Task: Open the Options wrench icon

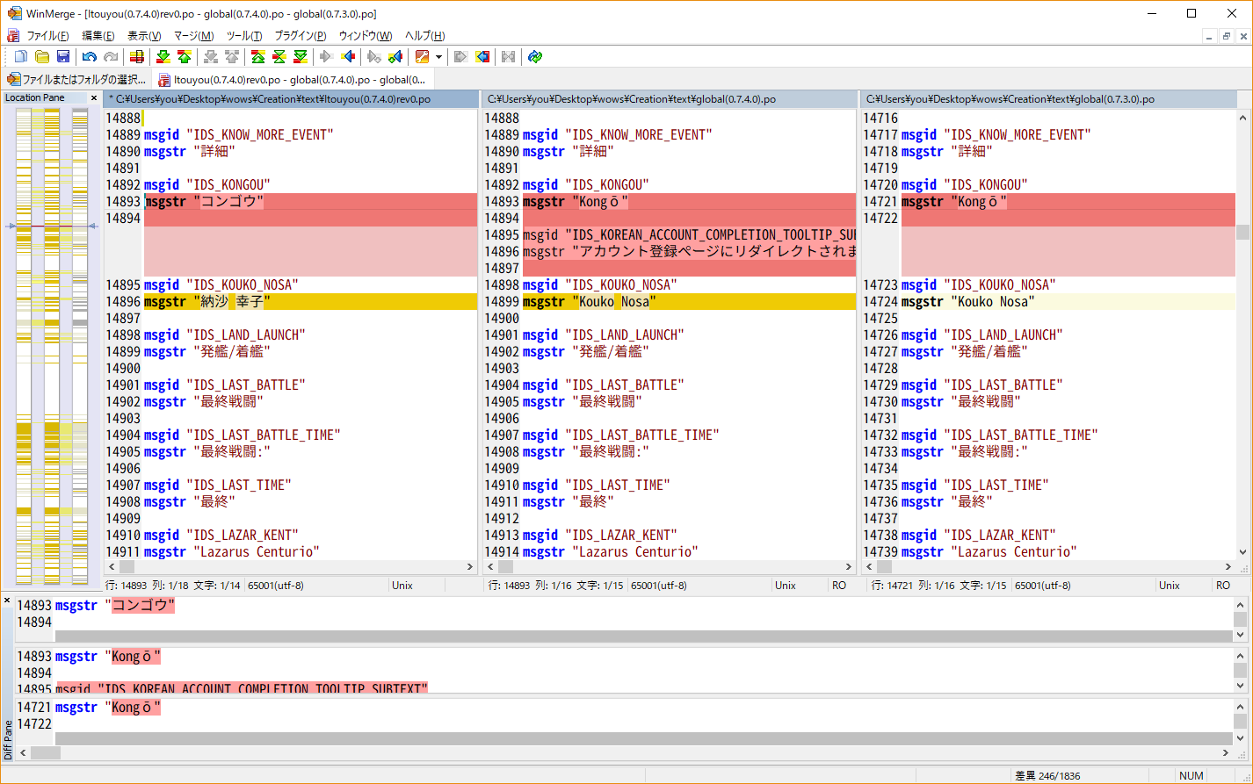Action: click(x=422, y=57)
